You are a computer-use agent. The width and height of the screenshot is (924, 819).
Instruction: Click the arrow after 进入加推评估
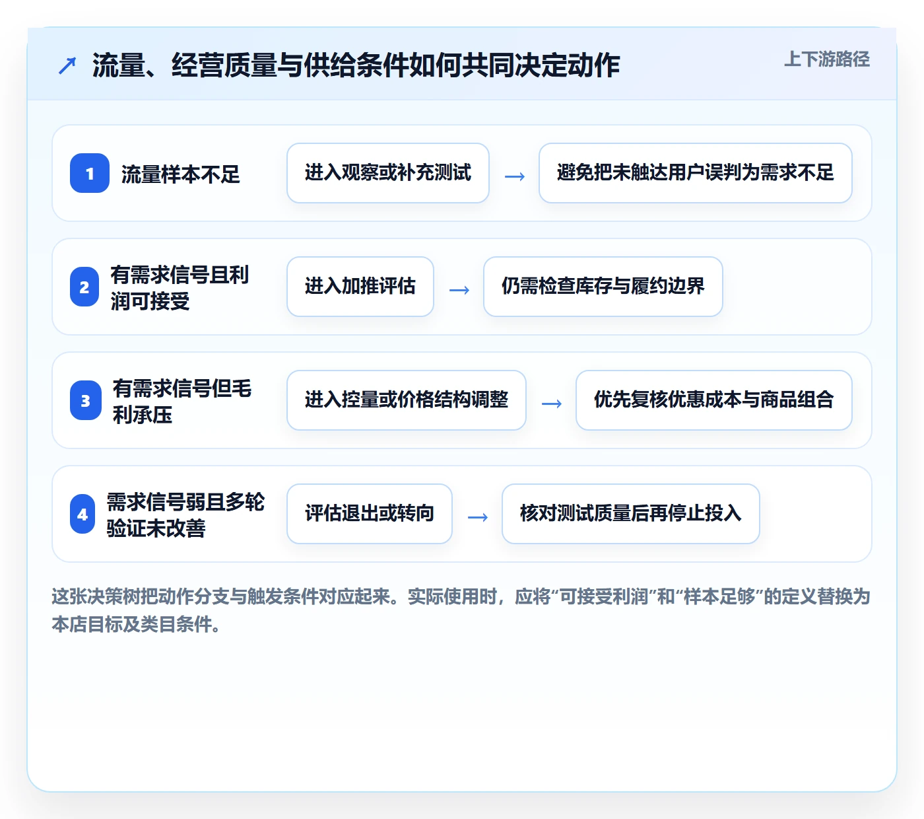459,290
